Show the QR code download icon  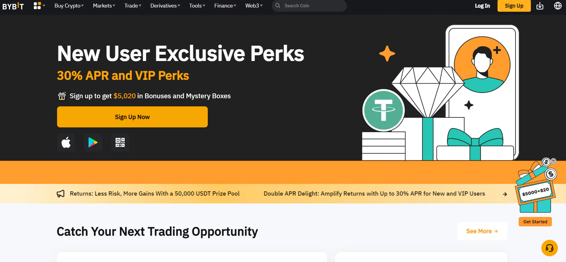[x=120, y=142]
